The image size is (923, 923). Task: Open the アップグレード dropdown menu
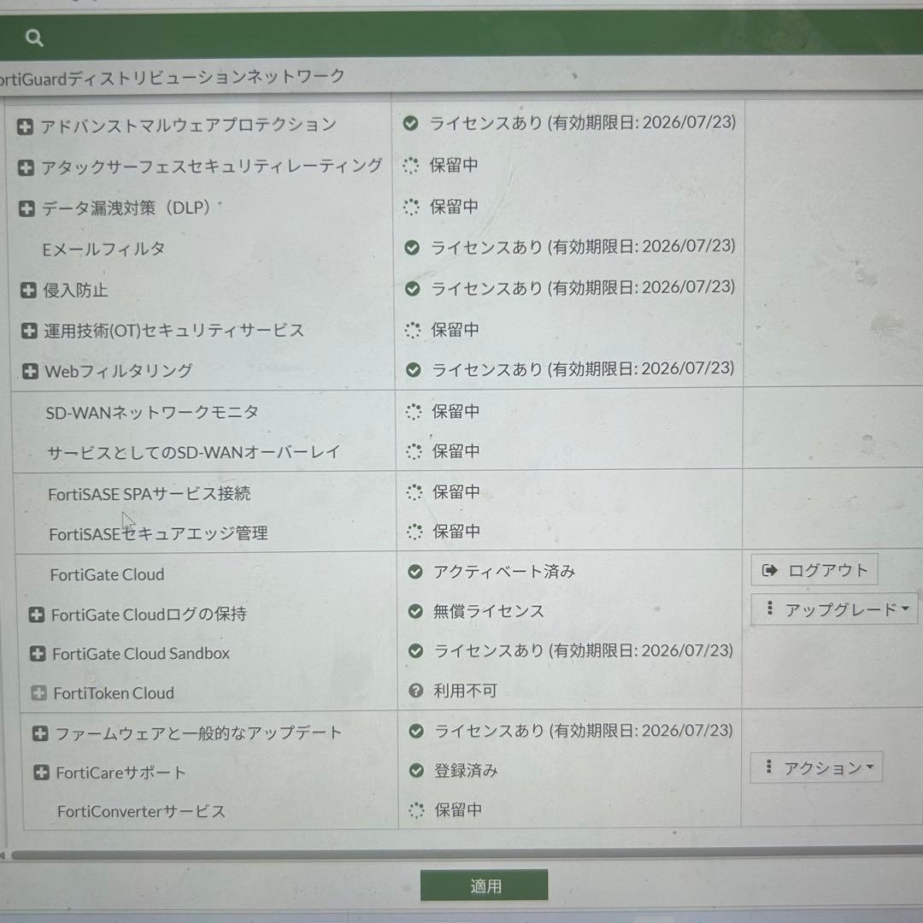click(832, 609)
